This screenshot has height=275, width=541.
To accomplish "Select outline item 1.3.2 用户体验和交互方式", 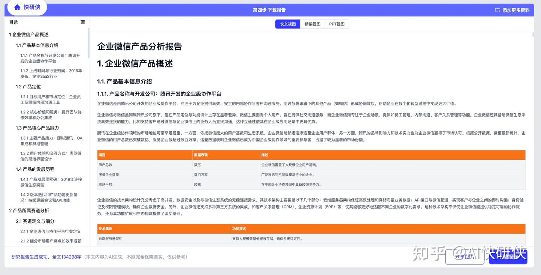I will click(51, 156).
